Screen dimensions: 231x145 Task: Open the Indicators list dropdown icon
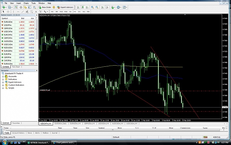[x=113, y=7]
